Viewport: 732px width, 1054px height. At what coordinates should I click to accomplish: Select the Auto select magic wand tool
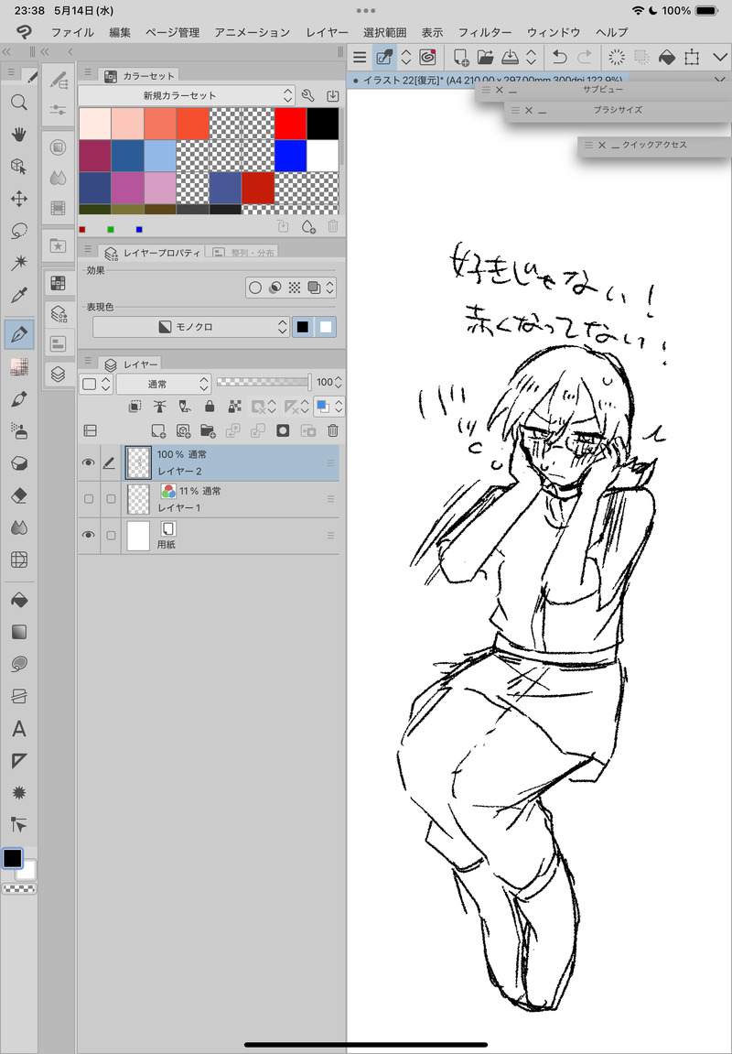(x=19, y=262)
